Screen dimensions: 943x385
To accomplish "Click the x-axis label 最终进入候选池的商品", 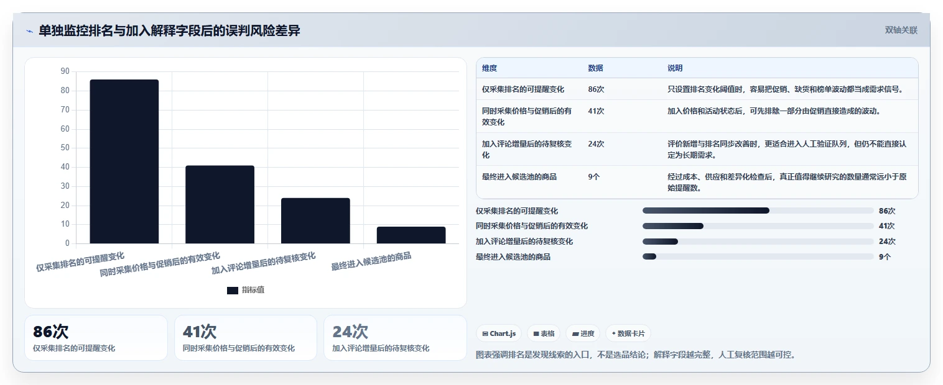I will pos(371,261).
